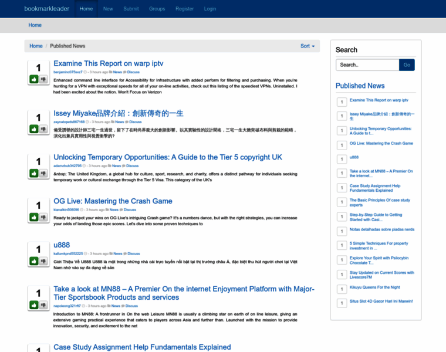Click the Published News sidebar heading
The height and width of the screenshot is (352, 446).
(x=360, y=86)
